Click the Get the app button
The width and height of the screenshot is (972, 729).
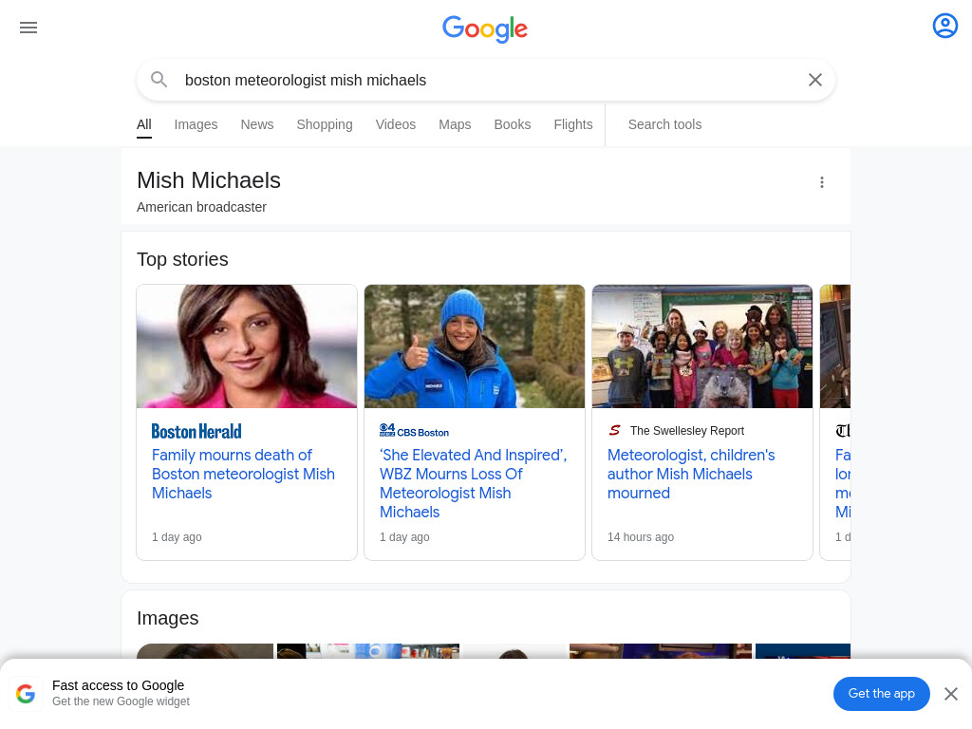(x=882, y=694)
